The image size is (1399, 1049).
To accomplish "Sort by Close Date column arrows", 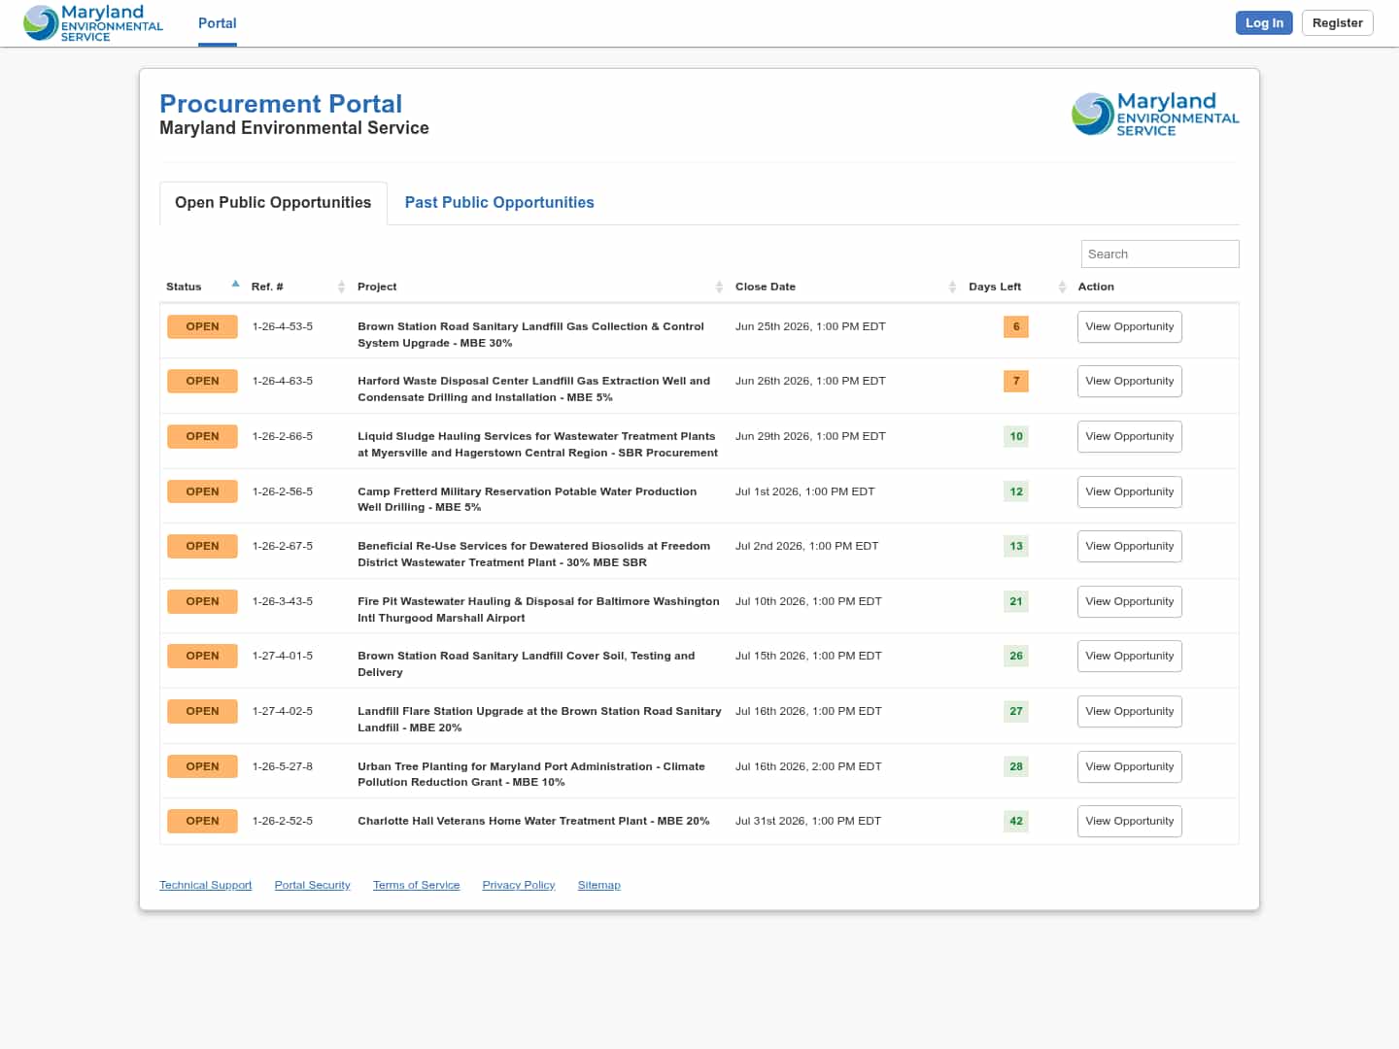I will point(952,287).
